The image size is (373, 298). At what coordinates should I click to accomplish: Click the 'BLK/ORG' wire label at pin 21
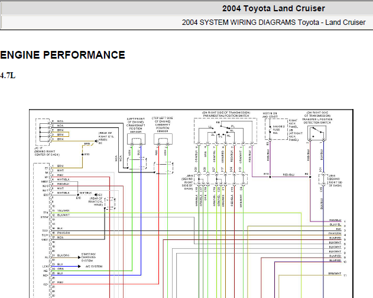[63, 255]
